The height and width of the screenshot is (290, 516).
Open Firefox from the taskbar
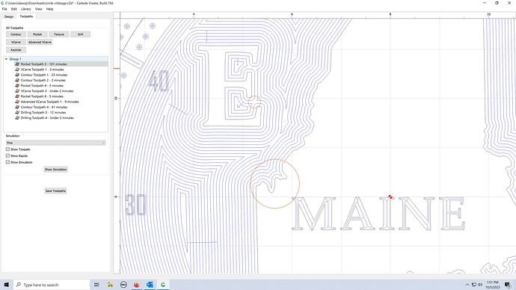tap(137, 285)
